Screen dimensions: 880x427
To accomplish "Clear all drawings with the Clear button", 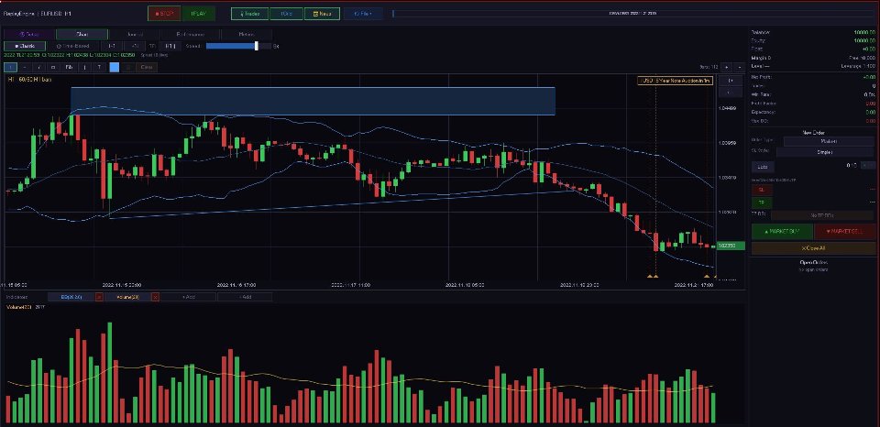I will [147, 67].
